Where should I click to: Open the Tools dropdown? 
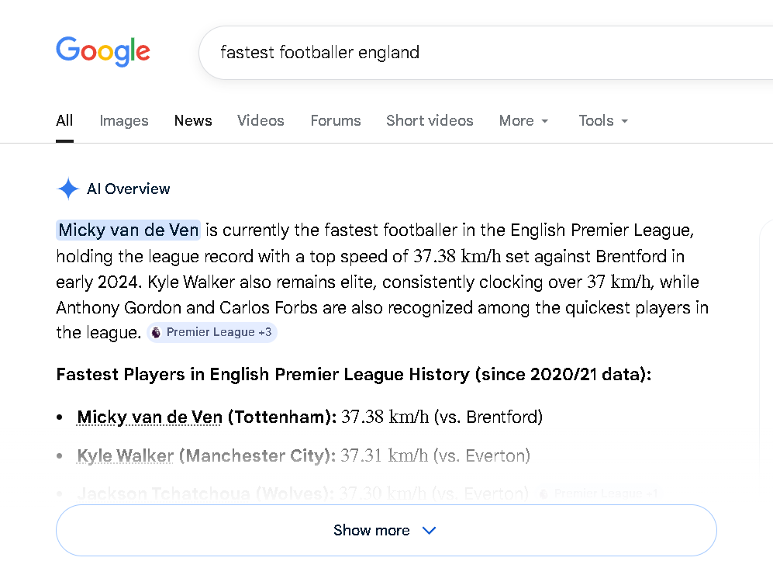602,120
